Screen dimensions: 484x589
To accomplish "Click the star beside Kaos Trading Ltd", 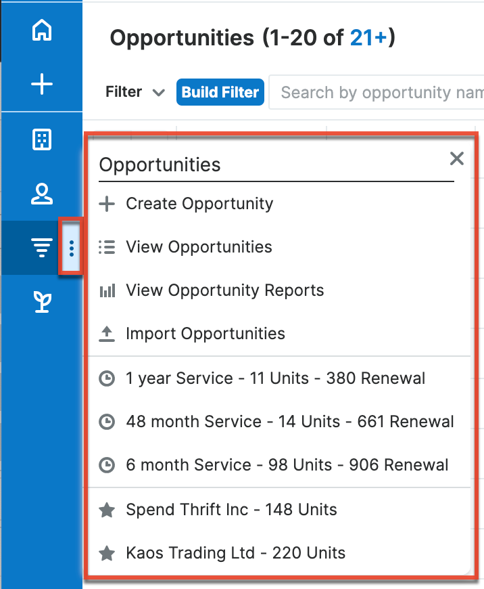I will [107, 553].
